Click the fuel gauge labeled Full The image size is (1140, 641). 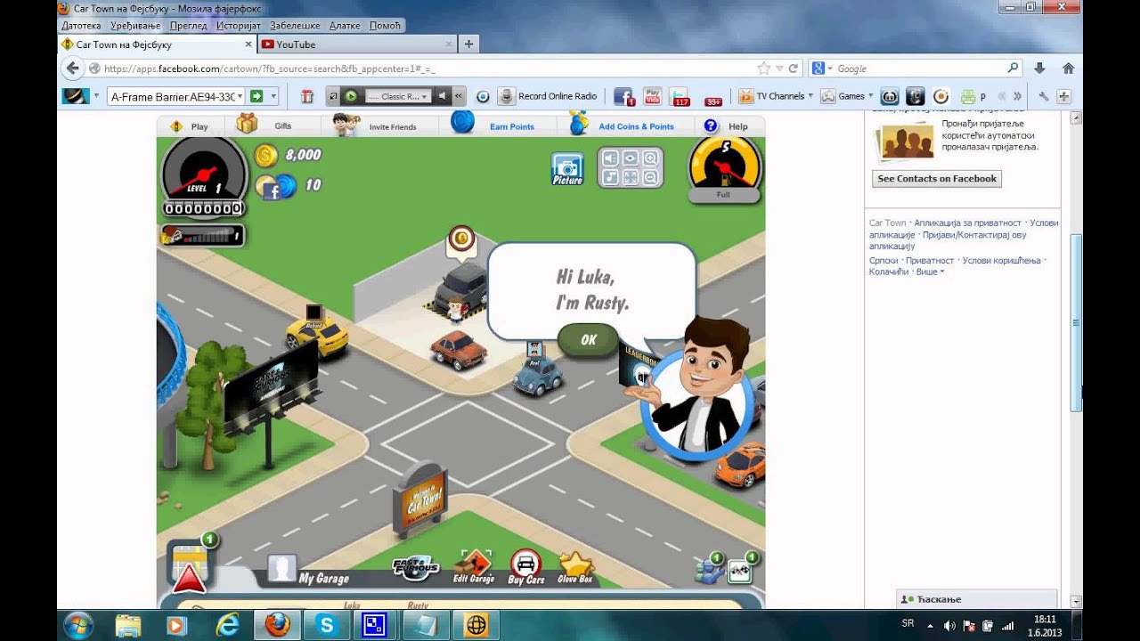723,171
